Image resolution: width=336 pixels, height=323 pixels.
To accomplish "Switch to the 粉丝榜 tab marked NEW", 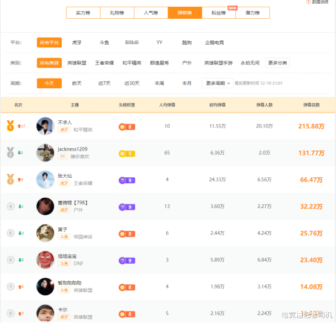I will 218,13.
